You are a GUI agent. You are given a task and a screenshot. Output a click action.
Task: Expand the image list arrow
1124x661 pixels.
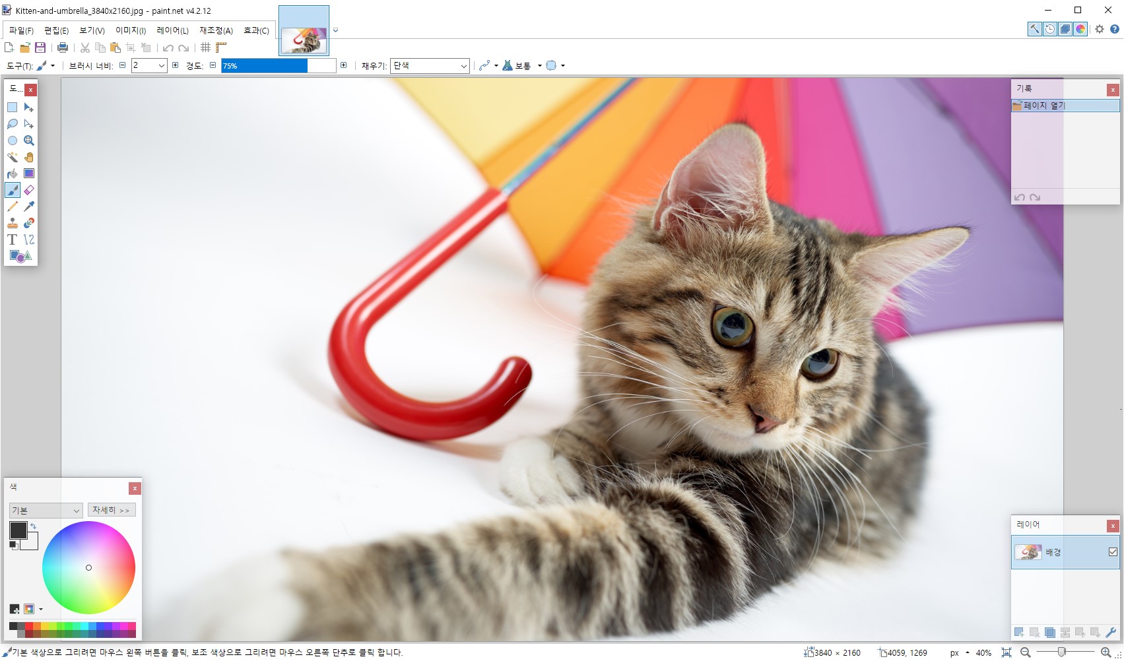(335, 30)
